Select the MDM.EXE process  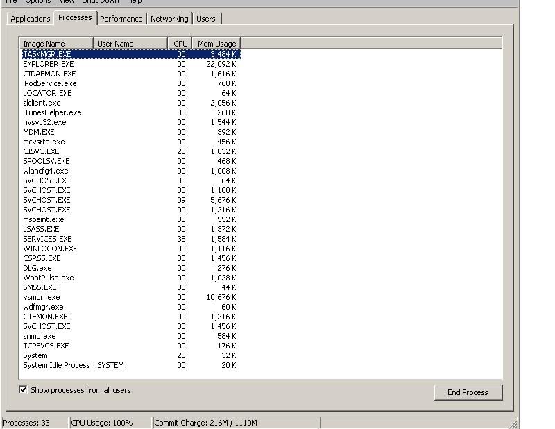131,132
